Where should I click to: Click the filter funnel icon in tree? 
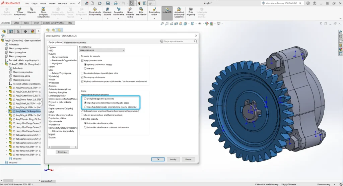3,36
